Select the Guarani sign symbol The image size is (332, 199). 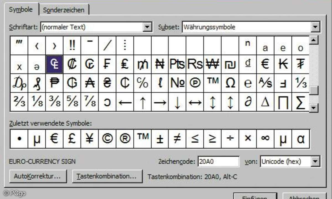72,83
